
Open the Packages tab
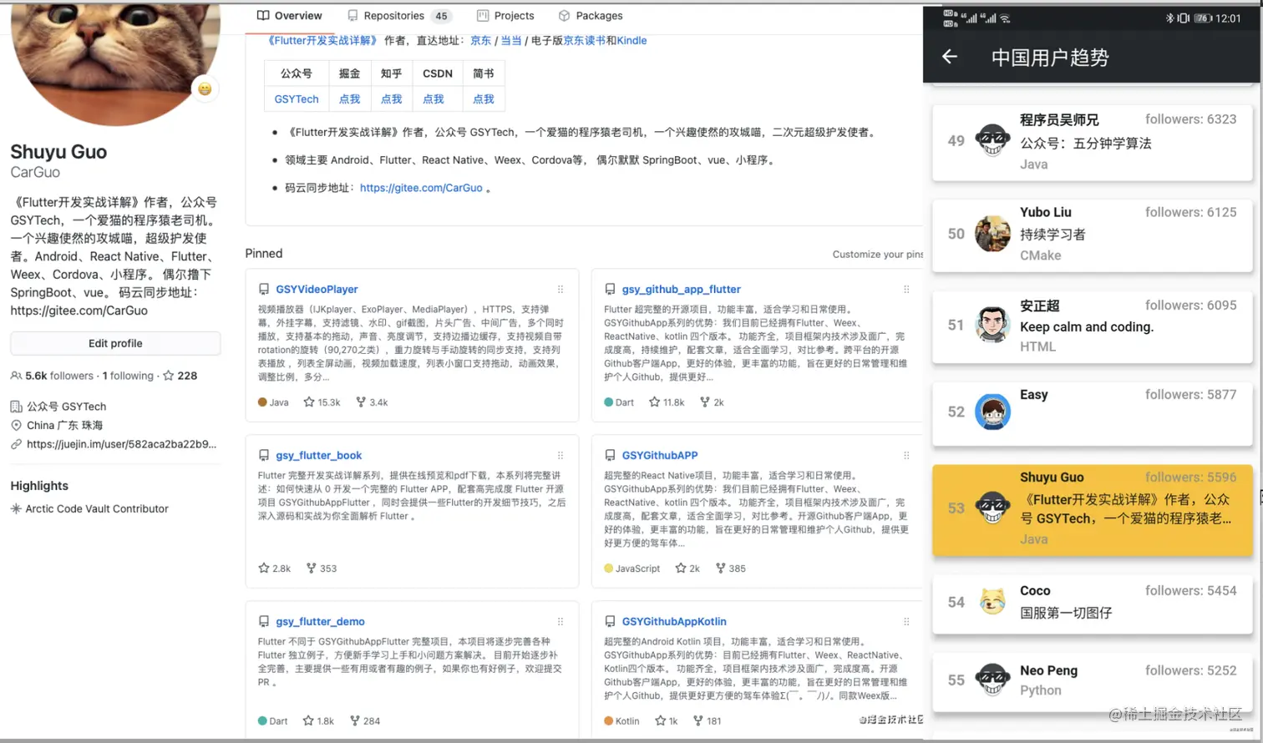click(x=591, y=16)
